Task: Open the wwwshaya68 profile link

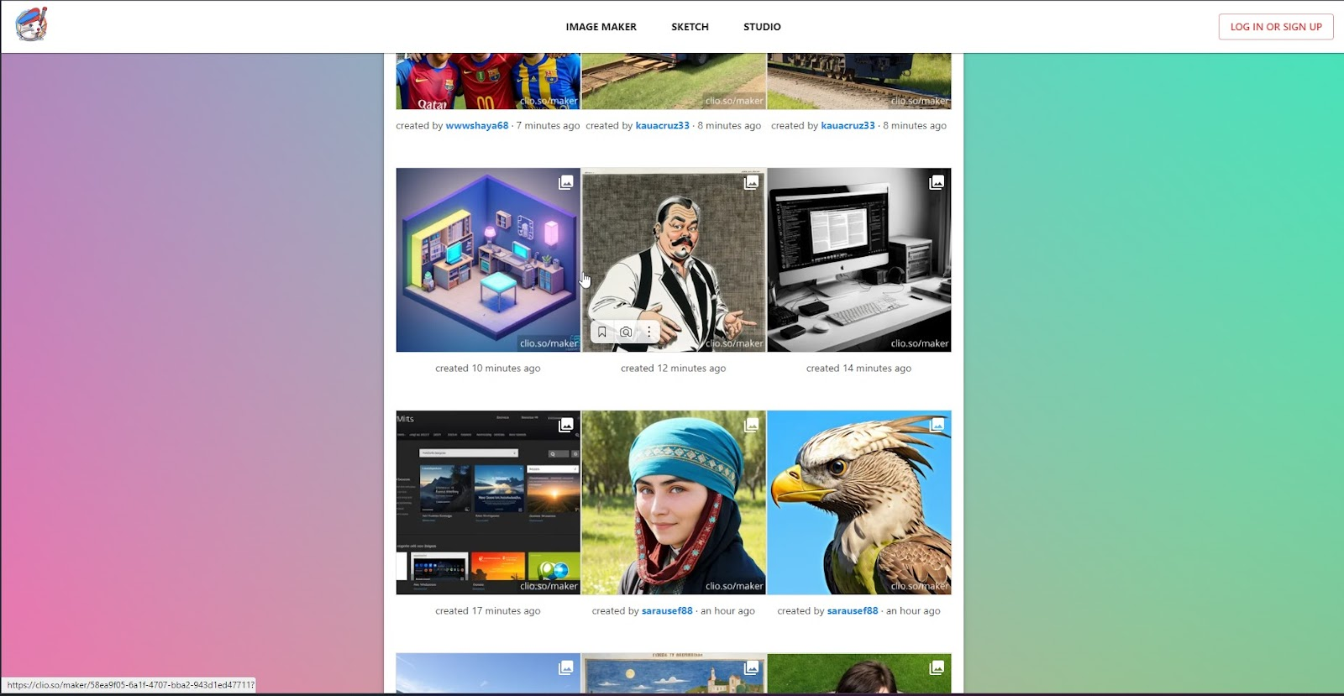Action: 477,126
